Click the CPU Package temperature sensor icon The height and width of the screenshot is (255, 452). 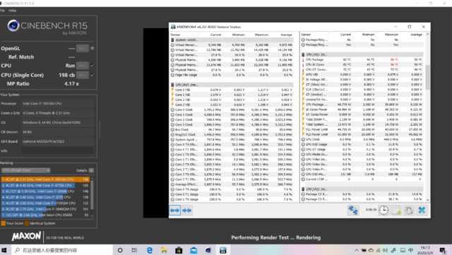pyautogui.click(x=303, y=60)
